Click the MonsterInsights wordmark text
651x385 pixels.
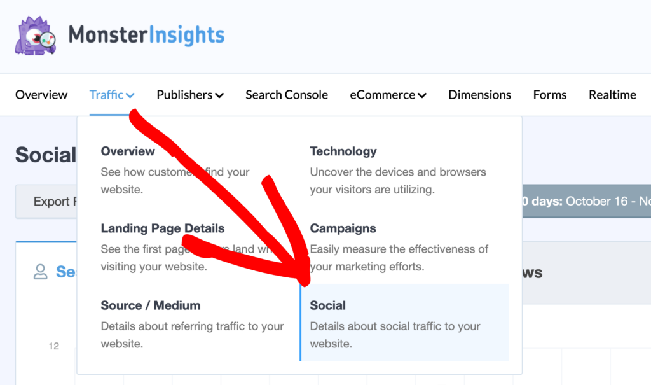pos(146,35)
